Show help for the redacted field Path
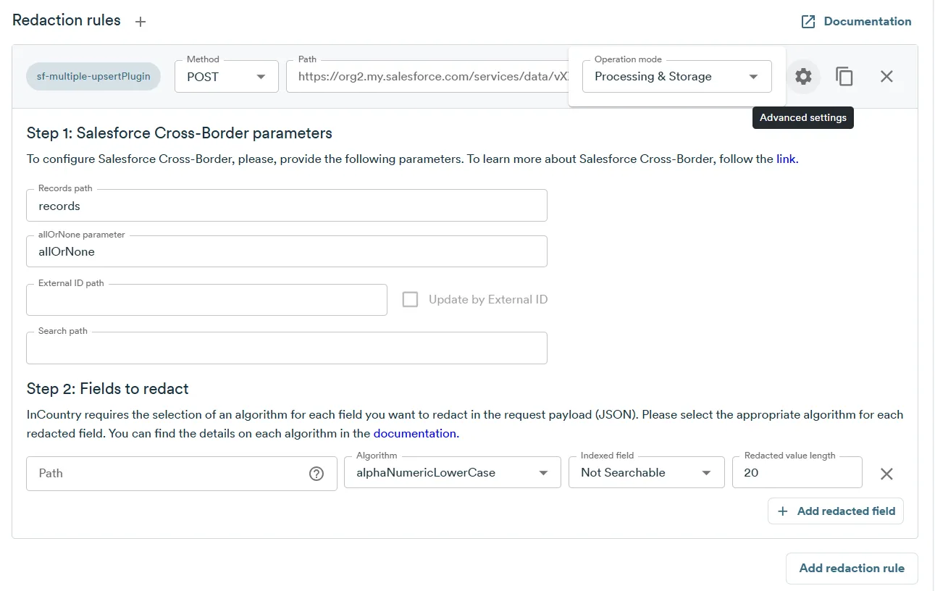935x591 pixels. click(316, 474)
